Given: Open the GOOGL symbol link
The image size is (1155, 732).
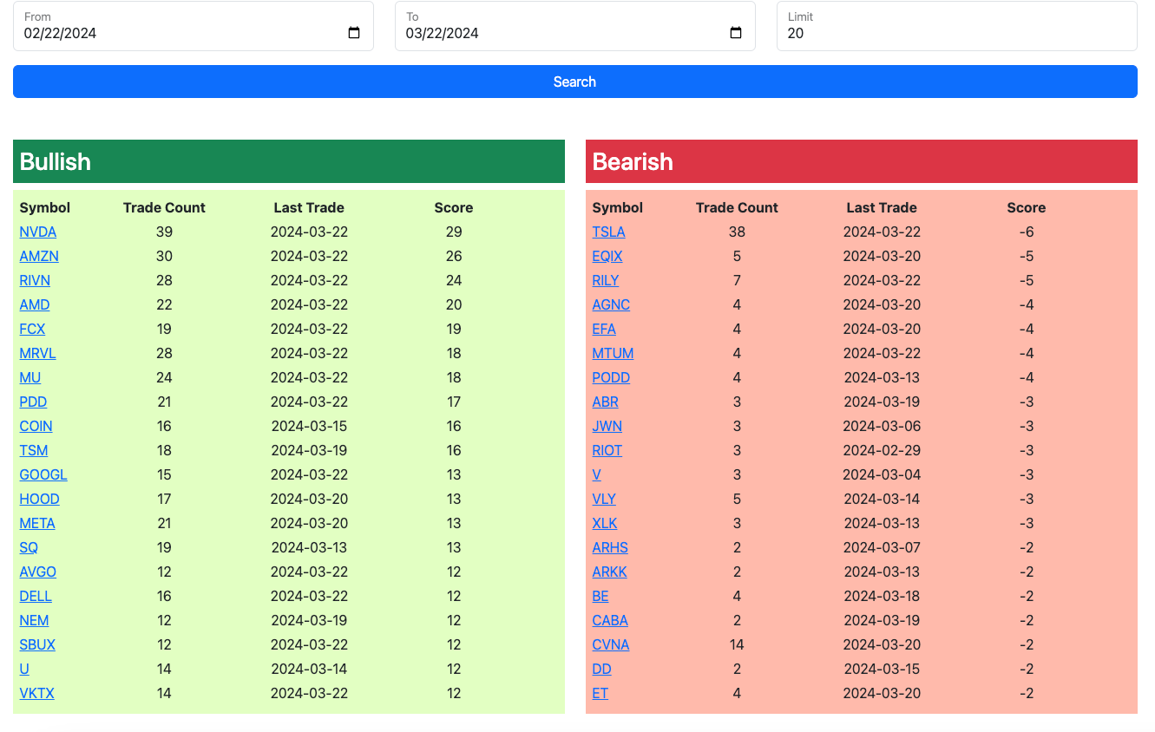Looking at the screenshot, I should click(43, 474).
